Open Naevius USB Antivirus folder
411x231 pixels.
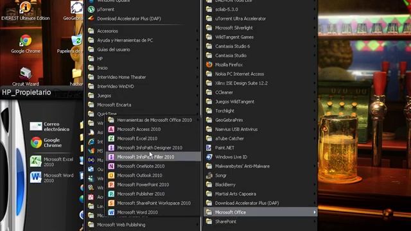(x=260, y=129)
